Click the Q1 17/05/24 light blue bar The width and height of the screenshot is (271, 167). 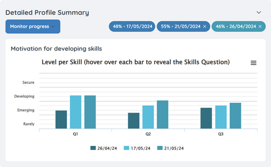click(75, 112)
